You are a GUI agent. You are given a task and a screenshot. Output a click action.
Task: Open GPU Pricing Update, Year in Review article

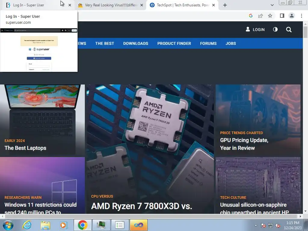tap(244, 144)
